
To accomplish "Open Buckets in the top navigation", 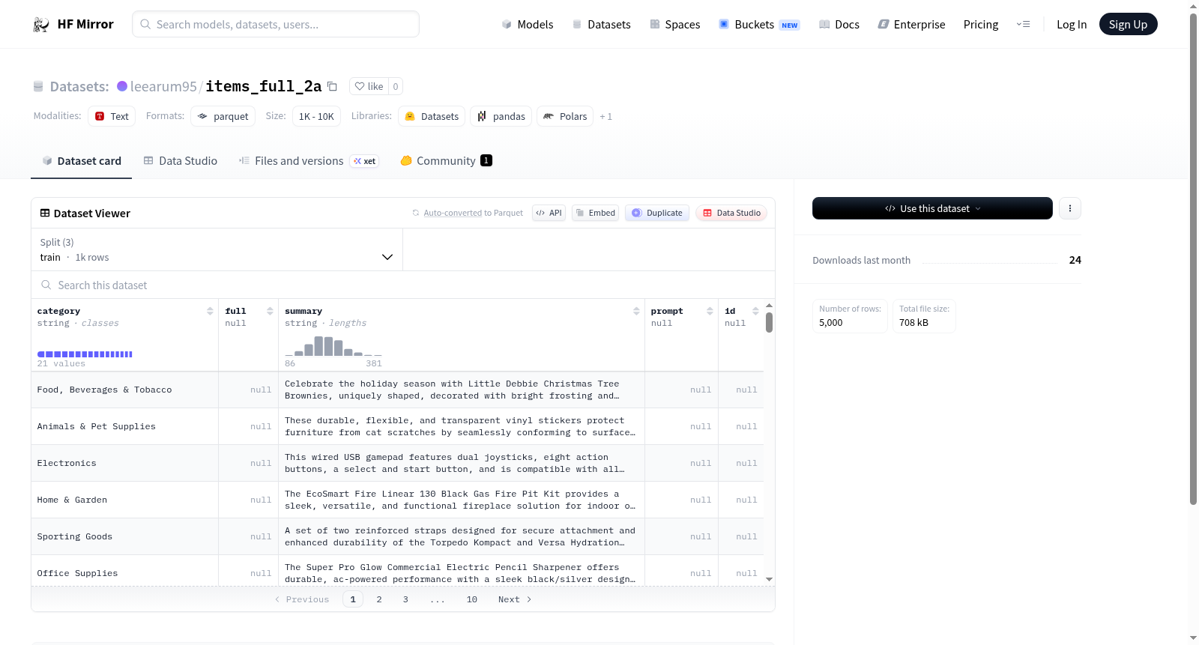I will (759, 24).
